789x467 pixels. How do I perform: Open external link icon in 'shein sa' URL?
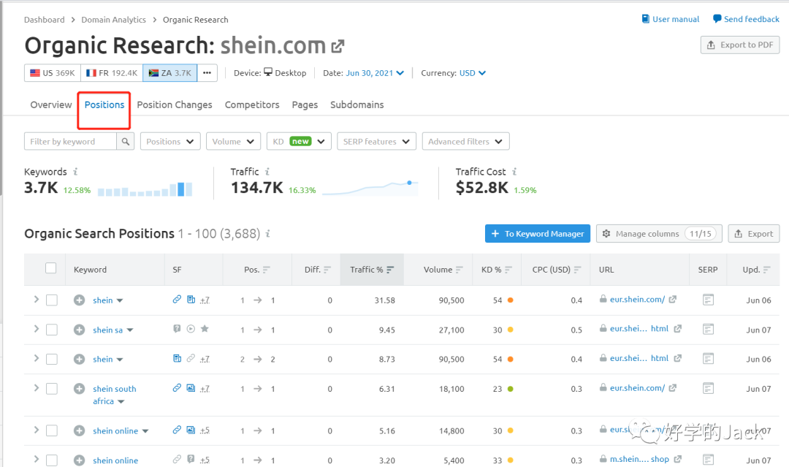[x=677, y=329]
